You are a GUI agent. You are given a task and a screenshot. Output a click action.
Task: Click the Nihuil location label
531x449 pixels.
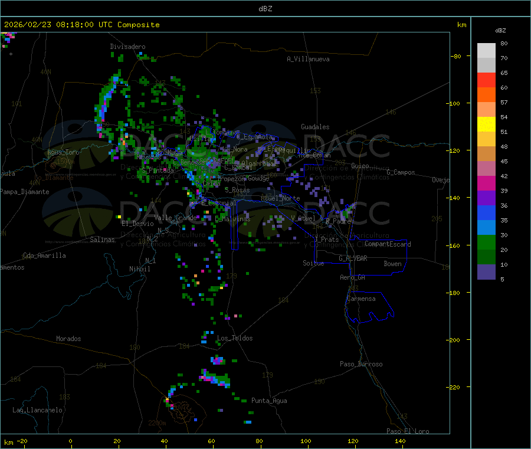(140, 269)
